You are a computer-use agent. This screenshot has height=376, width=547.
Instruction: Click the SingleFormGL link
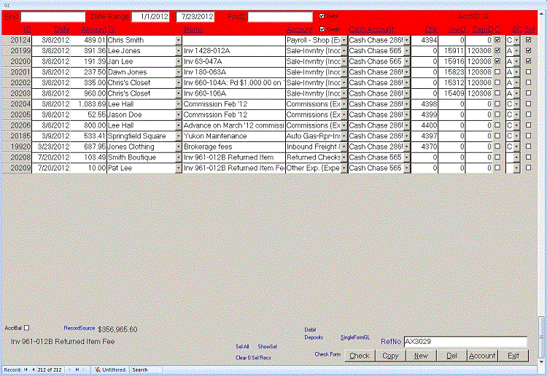click(356, 337)
